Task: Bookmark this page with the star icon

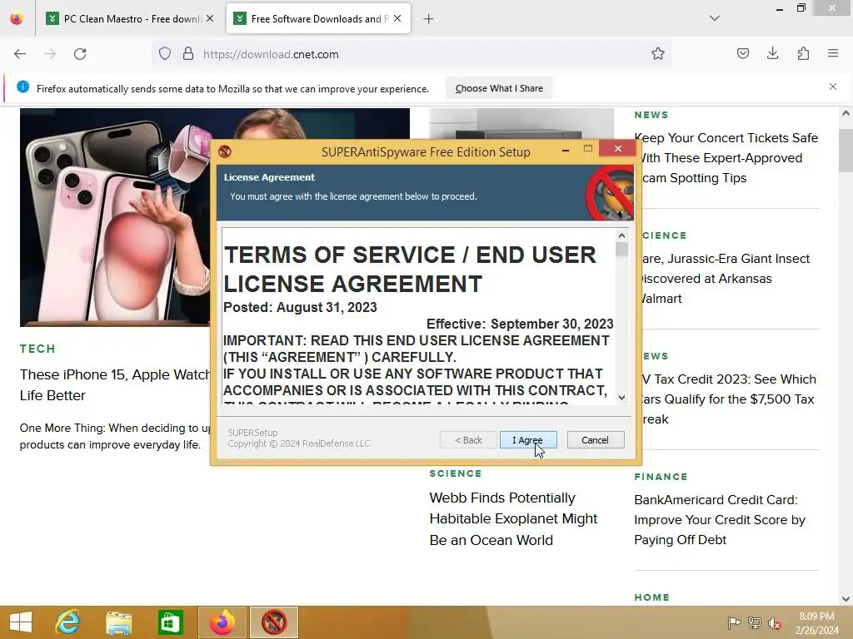Action: (658, 54)
